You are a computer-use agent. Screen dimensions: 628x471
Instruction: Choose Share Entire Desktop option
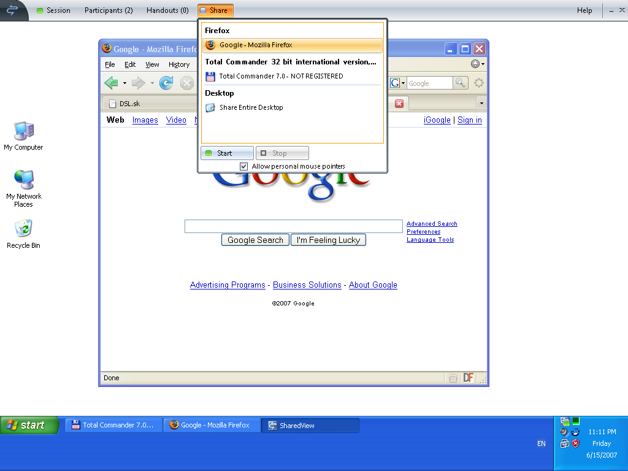coord(293,107)
